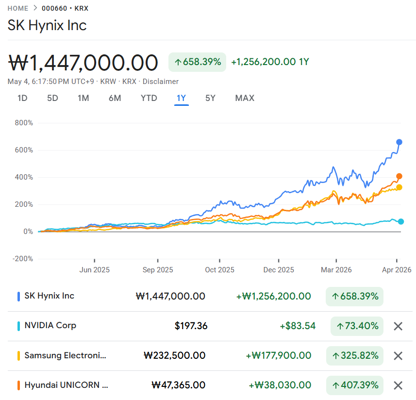Click the 800% y-axis label
The height and width of the screenshot is (400, 416).
point(24,123)
